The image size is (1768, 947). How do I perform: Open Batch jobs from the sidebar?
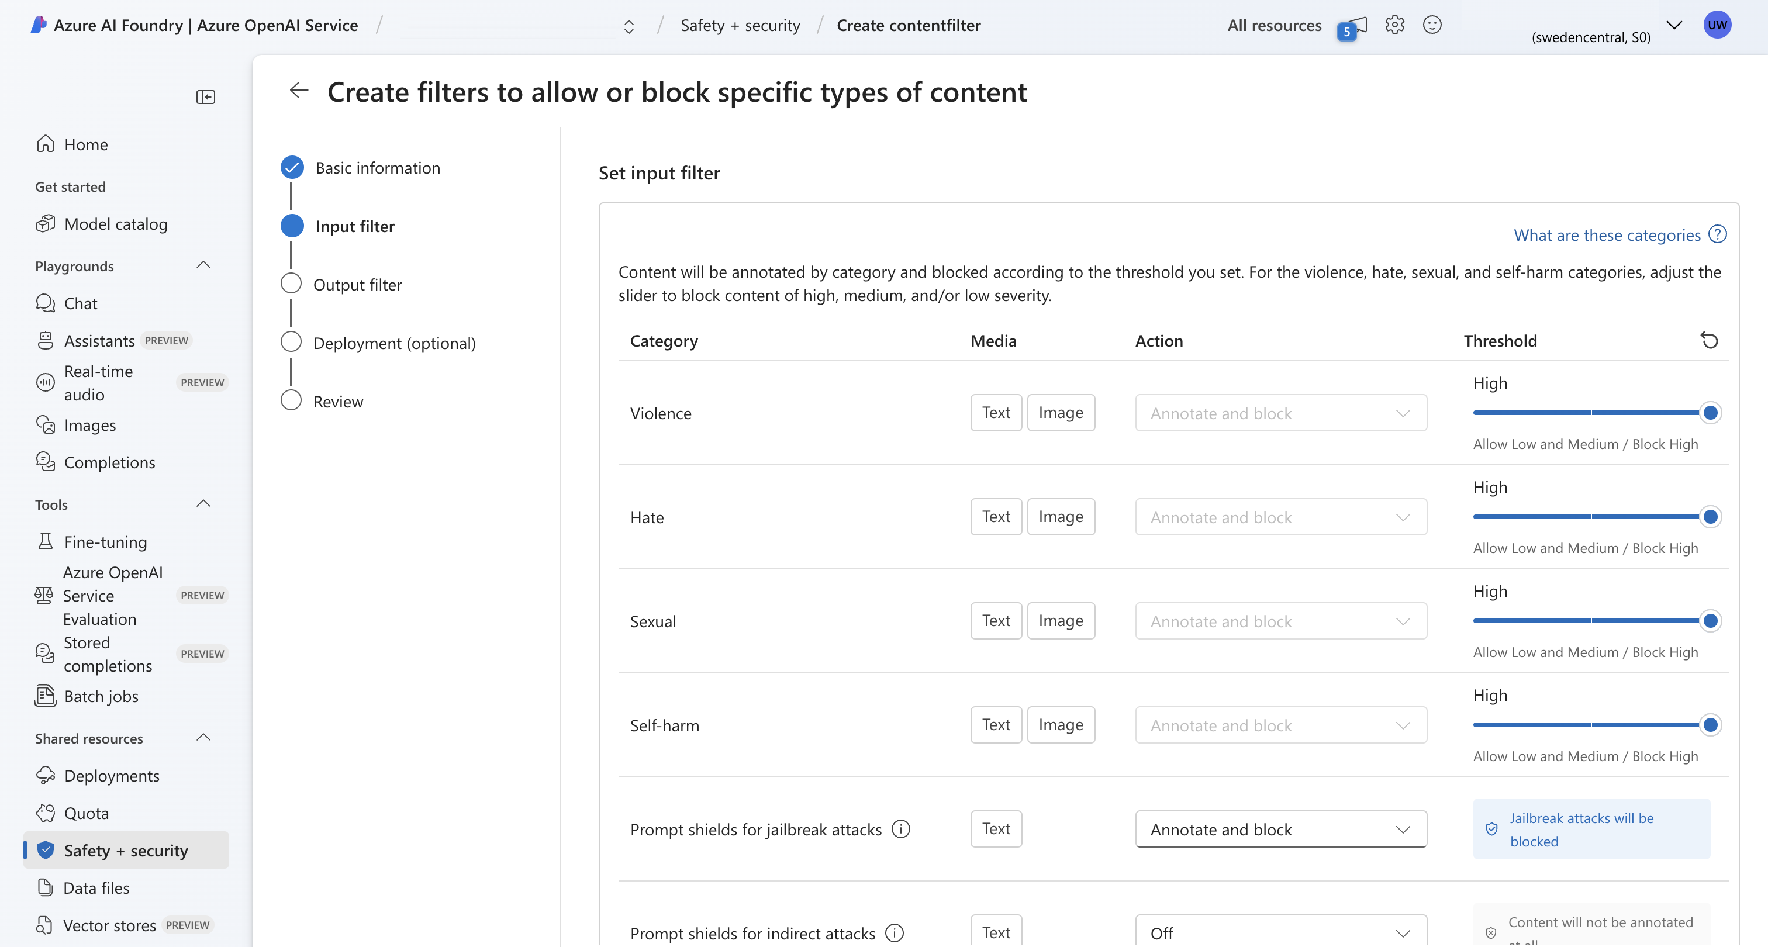click(102, 695)
